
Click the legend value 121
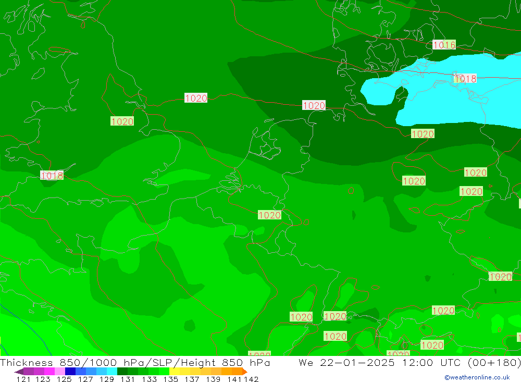click(x=23, y=379)
